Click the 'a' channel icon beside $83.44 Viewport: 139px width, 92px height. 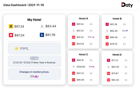[x=42, y=26]
